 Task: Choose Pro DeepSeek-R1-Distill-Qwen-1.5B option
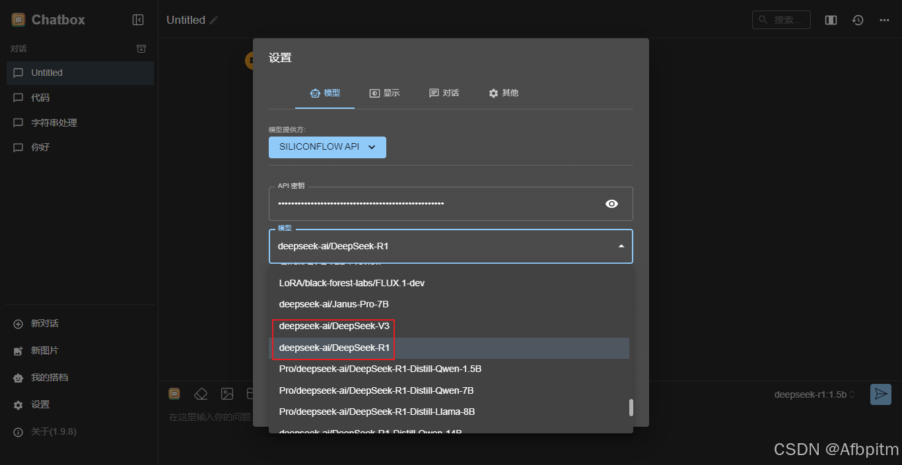pyautogui.click(x=449, y=369)
